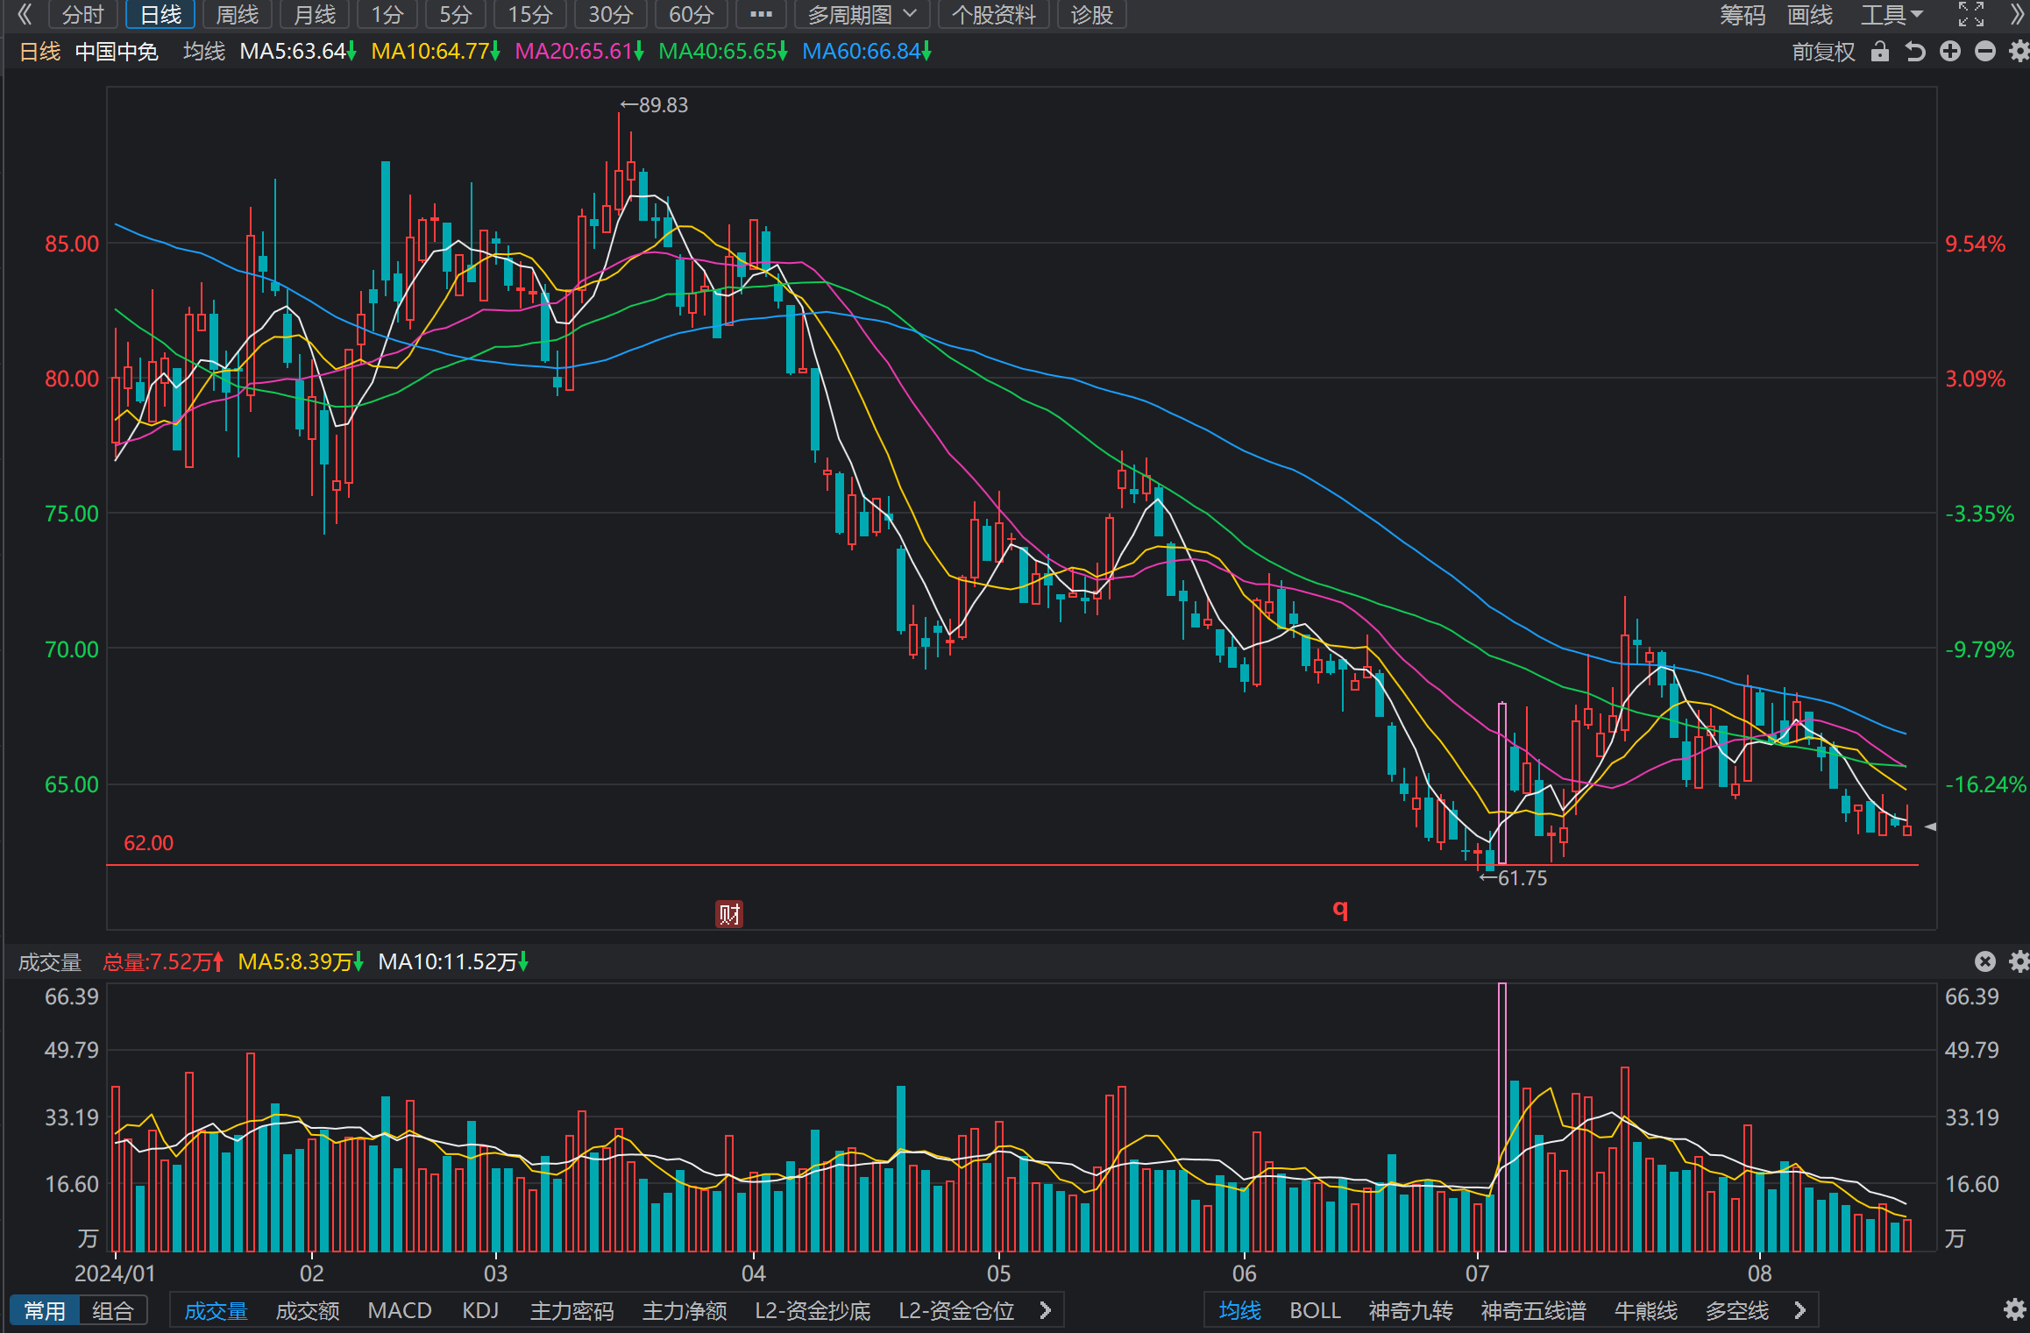Click highlighted pink volume bar in July
This screenshot has width=2030, height=1333.
pyautogui.click(x=1502, y=1117)
